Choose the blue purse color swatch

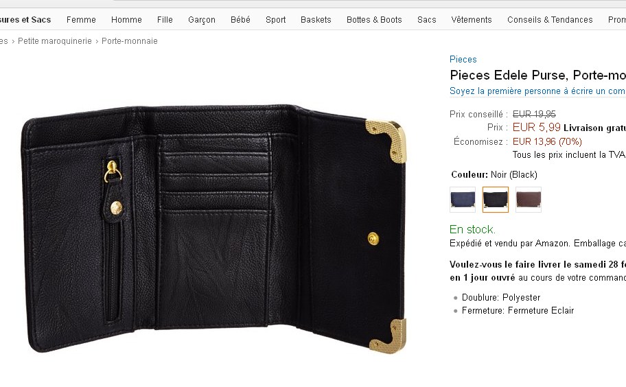463,200
